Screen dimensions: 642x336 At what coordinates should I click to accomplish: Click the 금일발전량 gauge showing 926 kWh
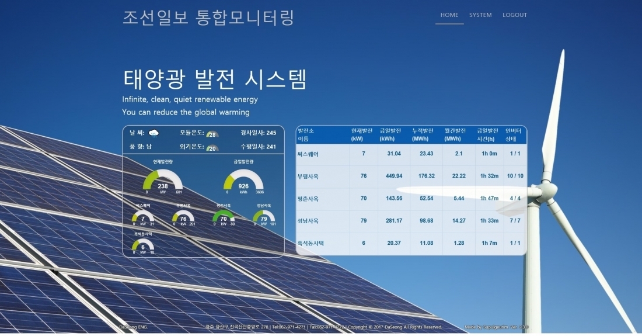click(243, 180)
